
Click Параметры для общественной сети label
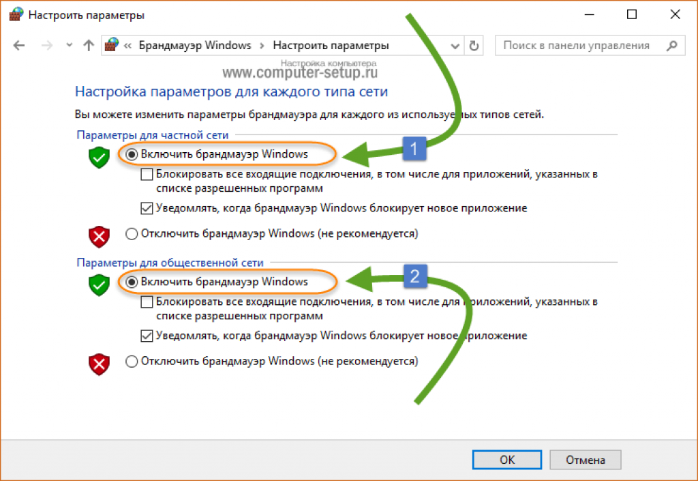(170, 263)
